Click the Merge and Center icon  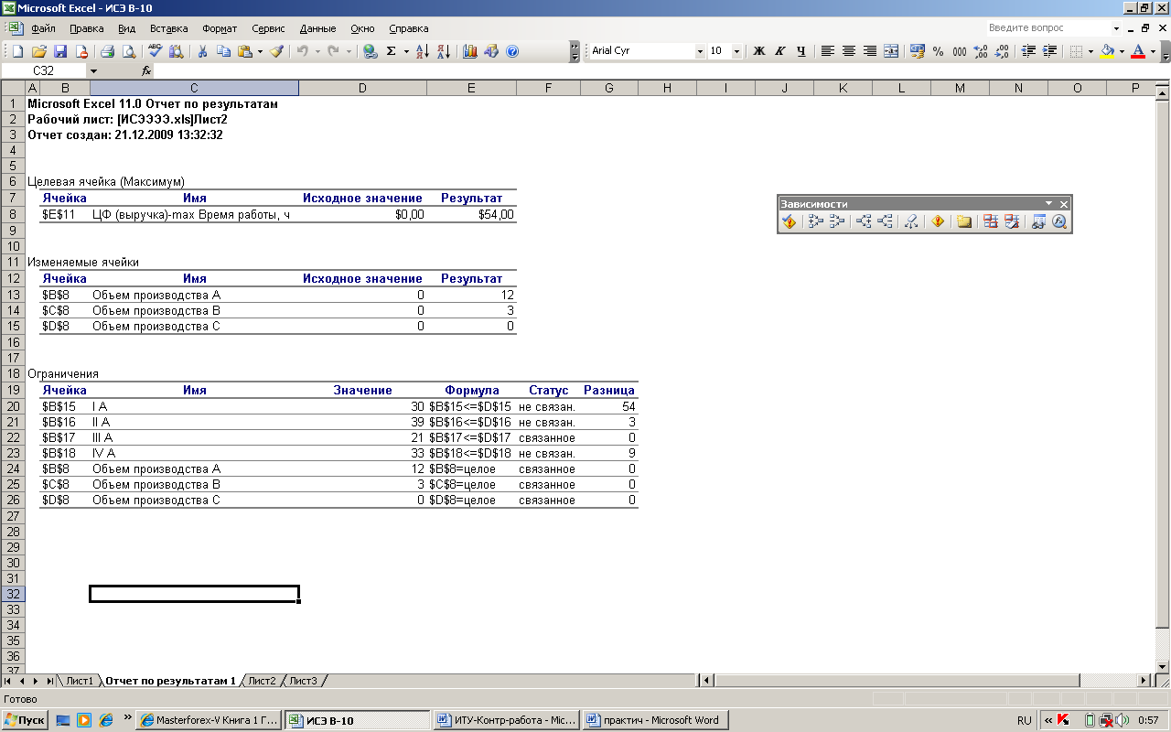891,51
